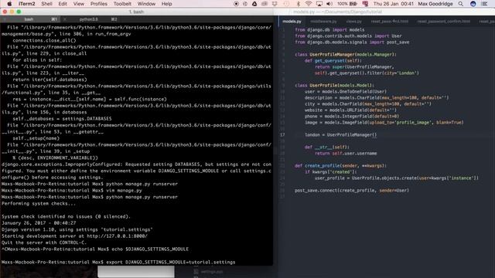Click 'self._databases = settings.DATABASES' traceback line

point(62,119)
